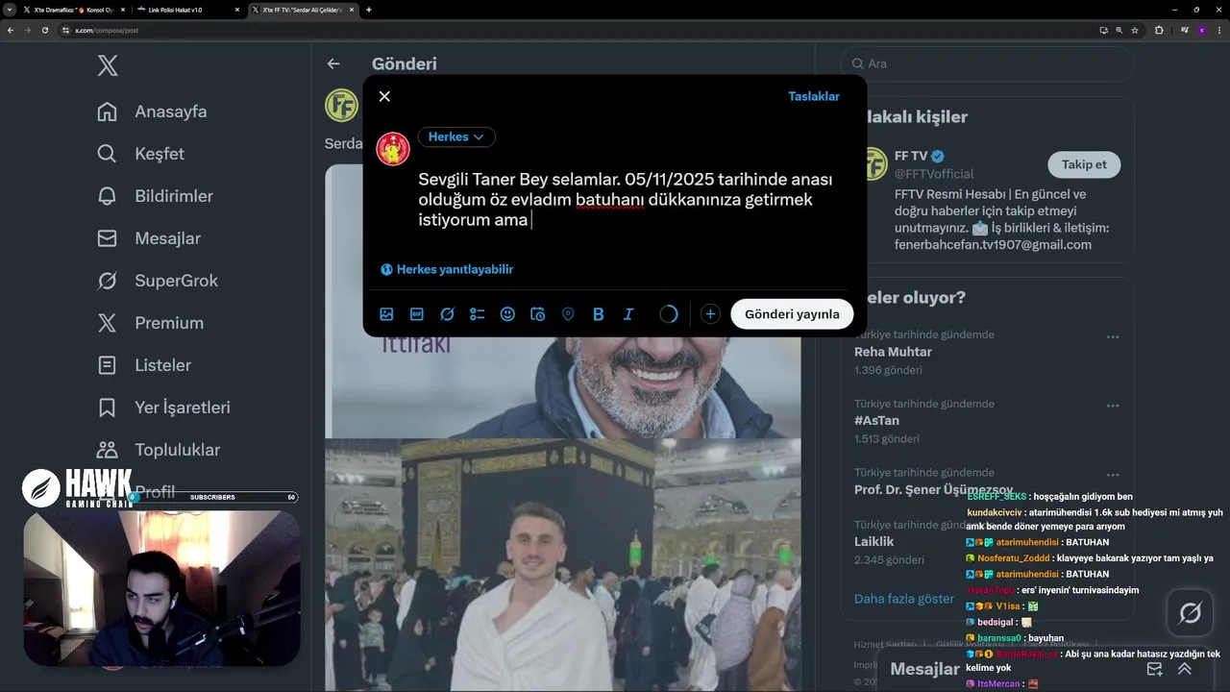Add a poll to the post
The image size is (1230, 692).
(478, 314)
